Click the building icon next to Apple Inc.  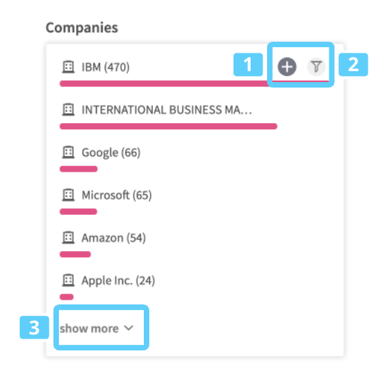click(x=68, y=280)
